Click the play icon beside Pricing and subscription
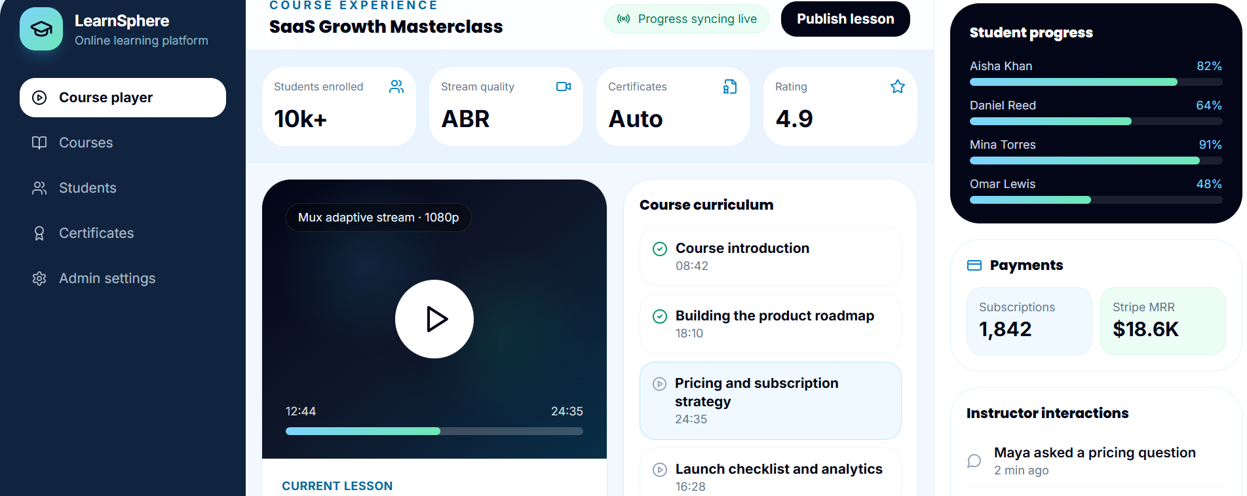The image size is (1247, 496). pyautogui.click(x=660, y=384)
